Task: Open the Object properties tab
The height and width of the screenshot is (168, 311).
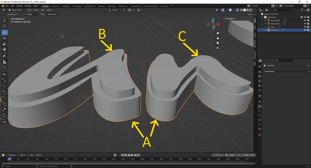Action: pyautogui.click(x=259, y=102)
